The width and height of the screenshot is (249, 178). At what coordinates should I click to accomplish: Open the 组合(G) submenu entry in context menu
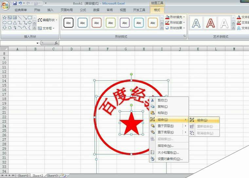(169, 120)
